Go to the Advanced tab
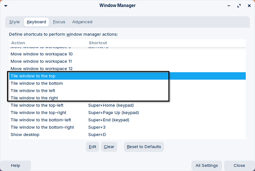Screen dimensions: 255x171 coord(82,22)
